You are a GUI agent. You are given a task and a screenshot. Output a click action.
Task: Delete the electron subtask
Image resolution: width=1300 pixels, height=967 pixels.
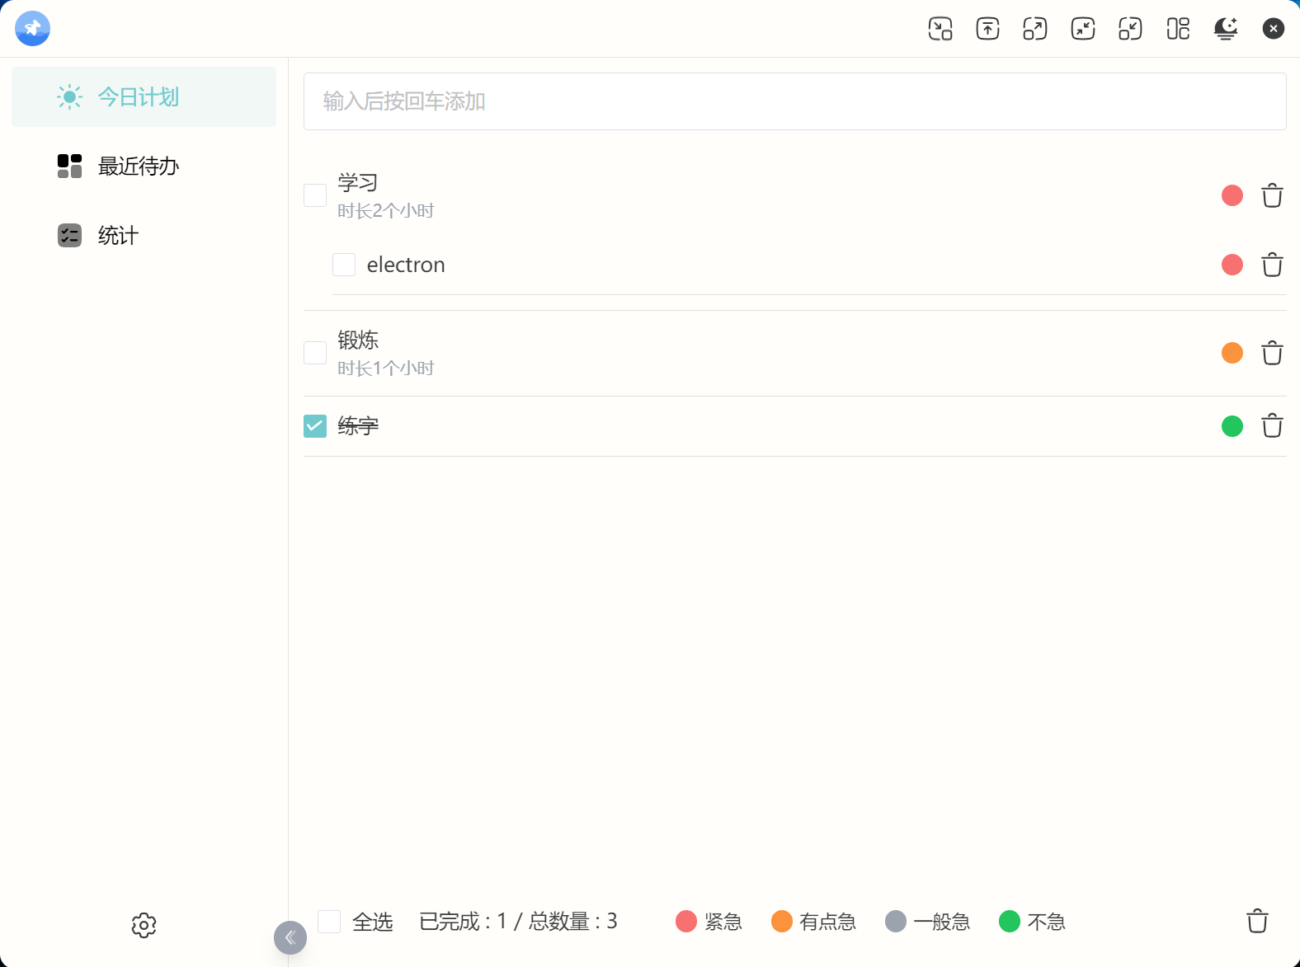(x=1272, y=265)
